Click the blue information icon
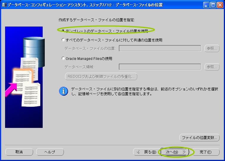Viewport: 225px width, 161px height. 64,91
